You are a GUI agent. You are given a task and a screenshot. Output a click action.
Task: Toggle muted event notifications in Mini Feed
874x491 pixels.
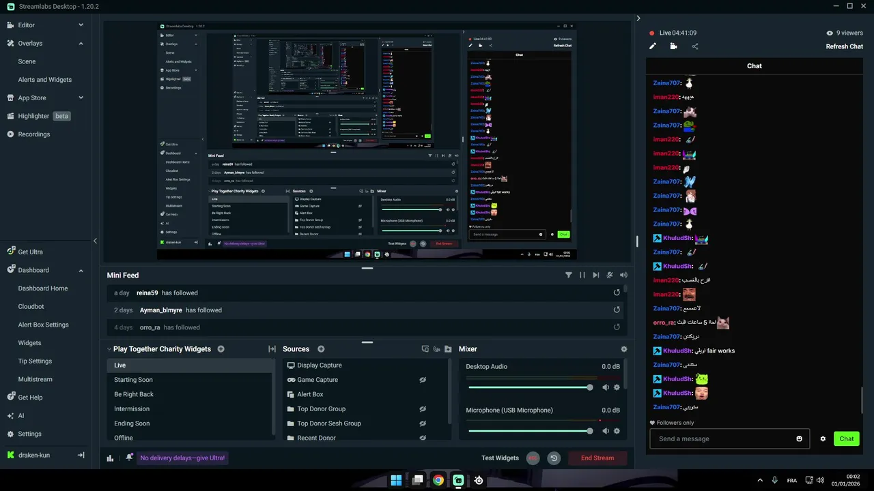tap(610, 275)
